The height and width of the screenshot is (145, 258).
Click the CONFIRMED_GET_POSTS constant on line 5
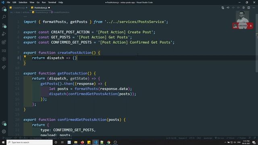[x=71, y=42]
